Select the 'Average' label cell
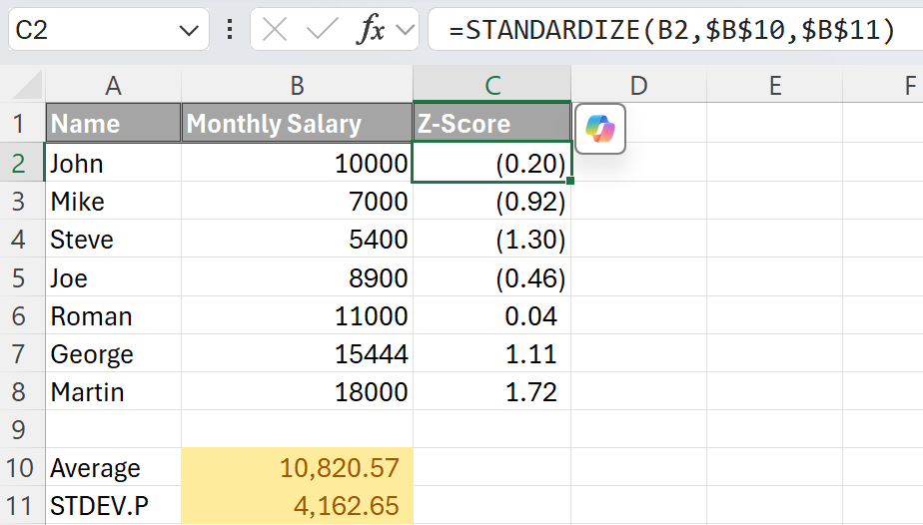 point(113,468)
